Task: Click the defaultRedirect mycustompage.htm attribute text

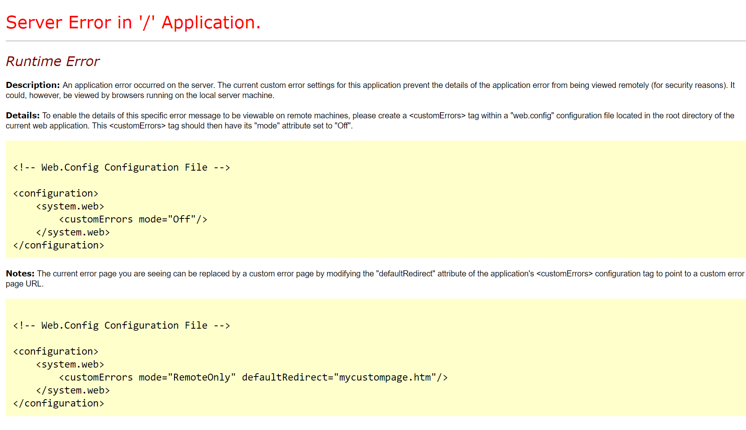Action: click(345, 377)
